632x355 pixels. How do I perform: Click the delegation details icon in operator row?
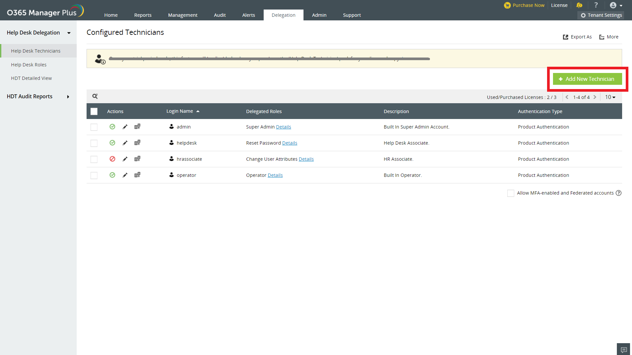click(137, 175)
